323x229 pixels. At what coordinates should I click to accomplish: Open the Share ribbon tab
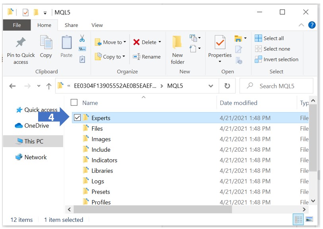(71, 25)
